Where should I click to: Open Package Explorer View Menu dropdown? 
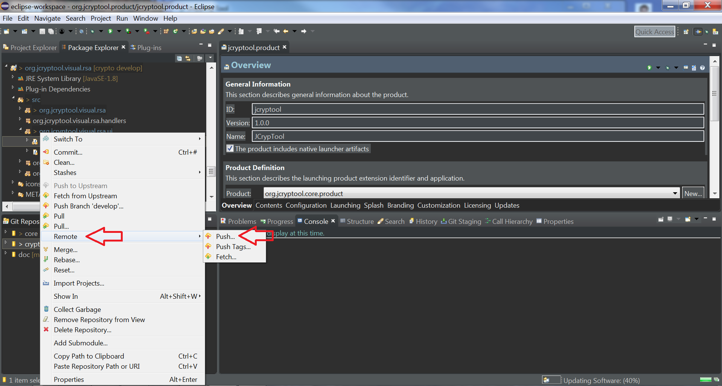pos(210,58)
